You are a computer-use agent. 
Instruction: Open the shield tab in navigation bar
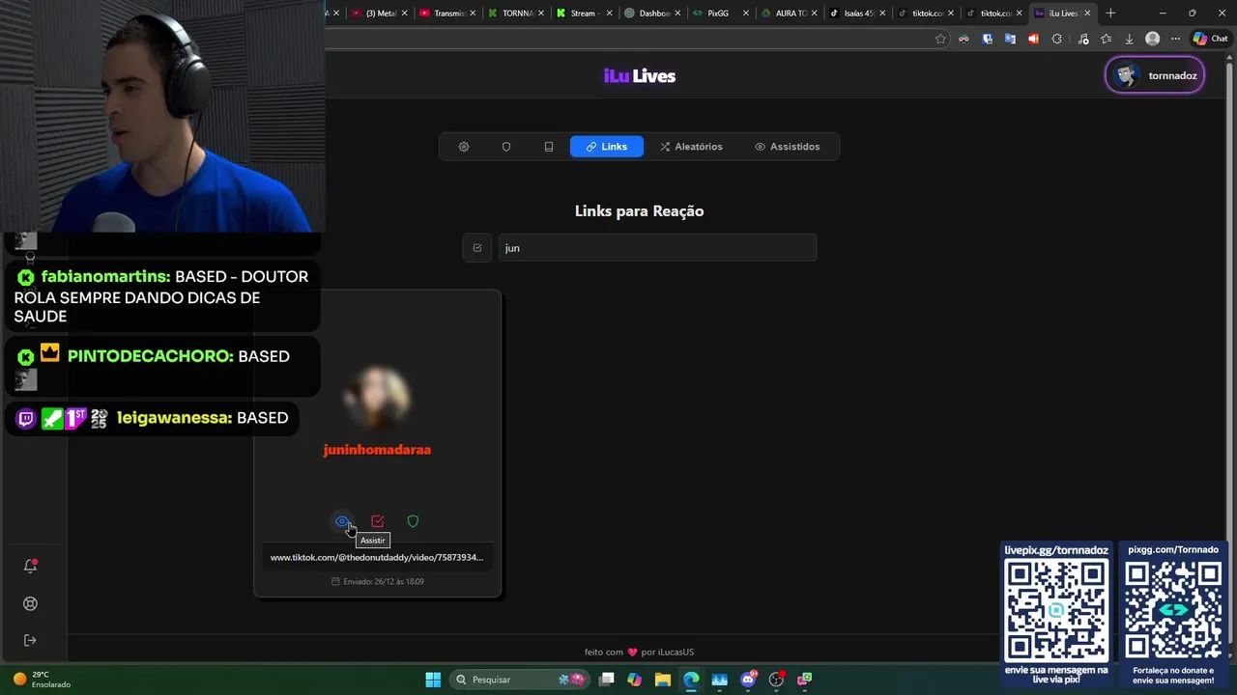coord(506,147)
